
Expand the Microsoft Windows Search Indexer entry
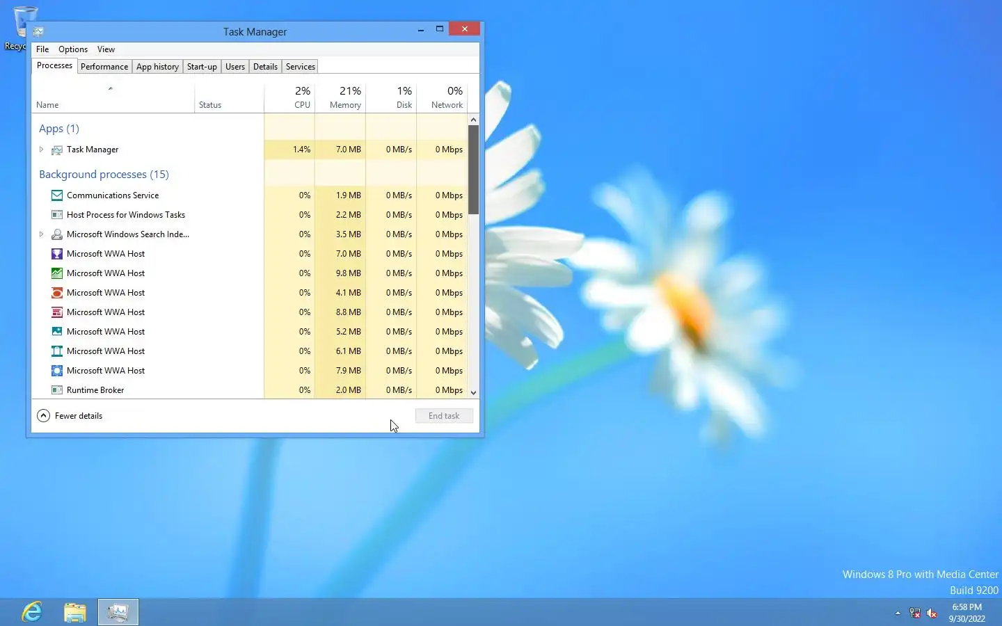click(41, 234)
